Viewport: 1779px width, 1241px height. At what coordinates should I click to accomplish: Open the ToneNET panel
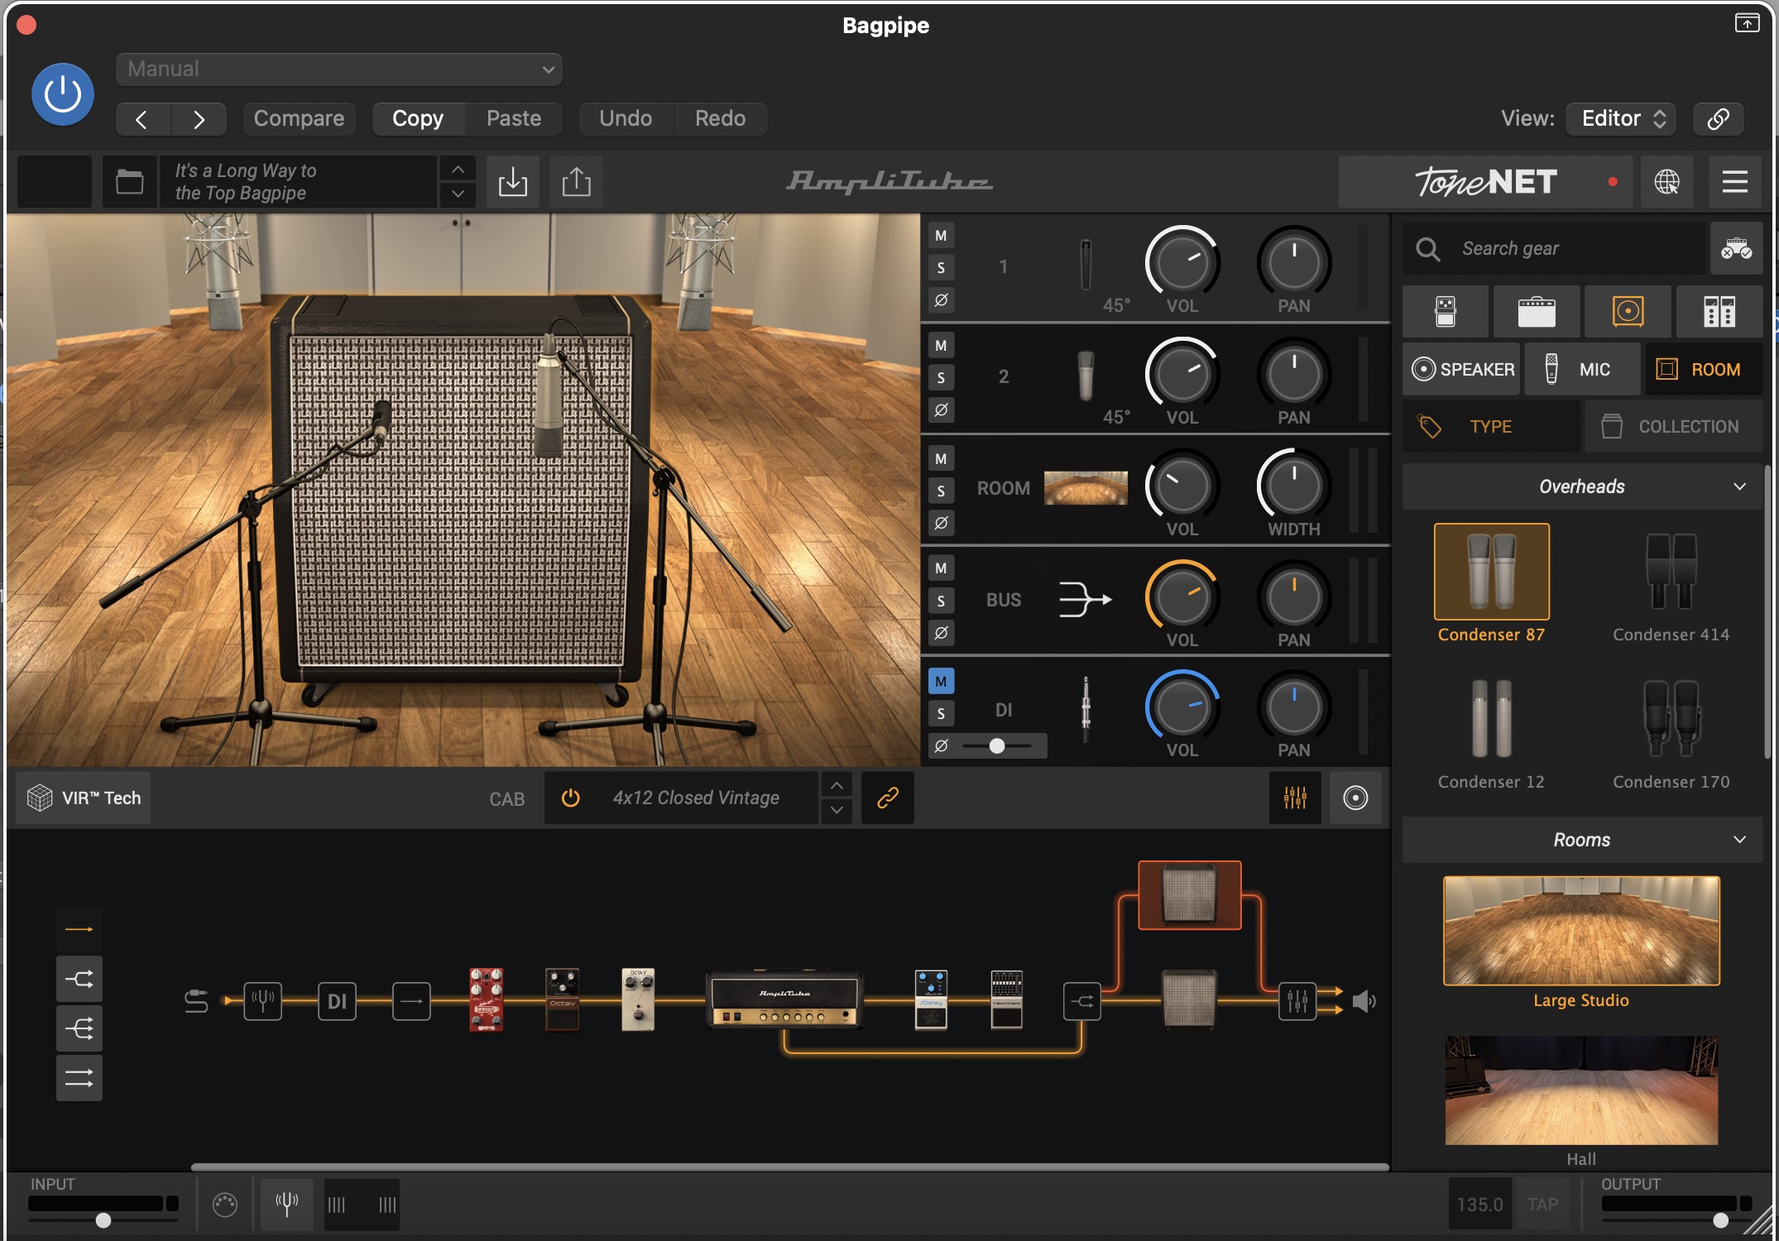(x=1485, y=182)
